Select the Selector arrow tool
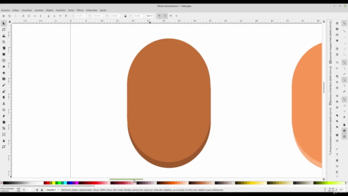 pyautogui.click(x=4, y=23)
